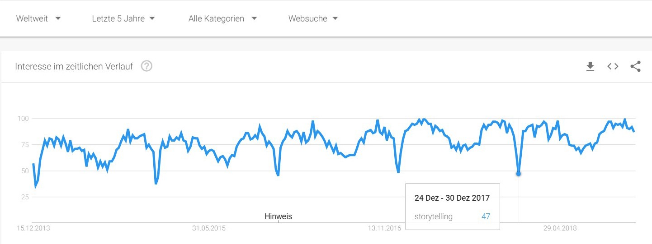Open the embed code icon
Viewport: 652px width, 244px height.
[613, 67]
